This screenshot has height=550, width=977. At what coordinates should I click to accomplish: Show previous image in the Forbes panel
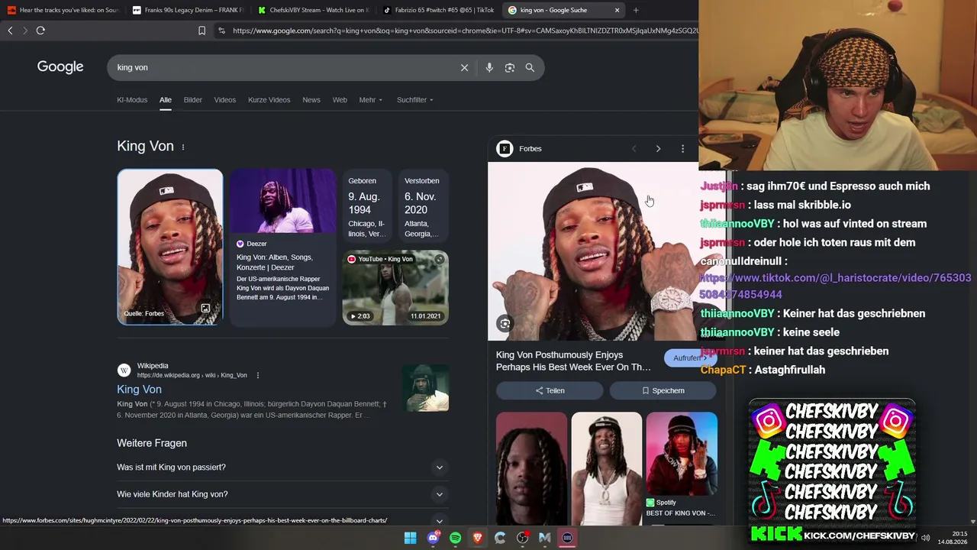click(x=634, y=149)
